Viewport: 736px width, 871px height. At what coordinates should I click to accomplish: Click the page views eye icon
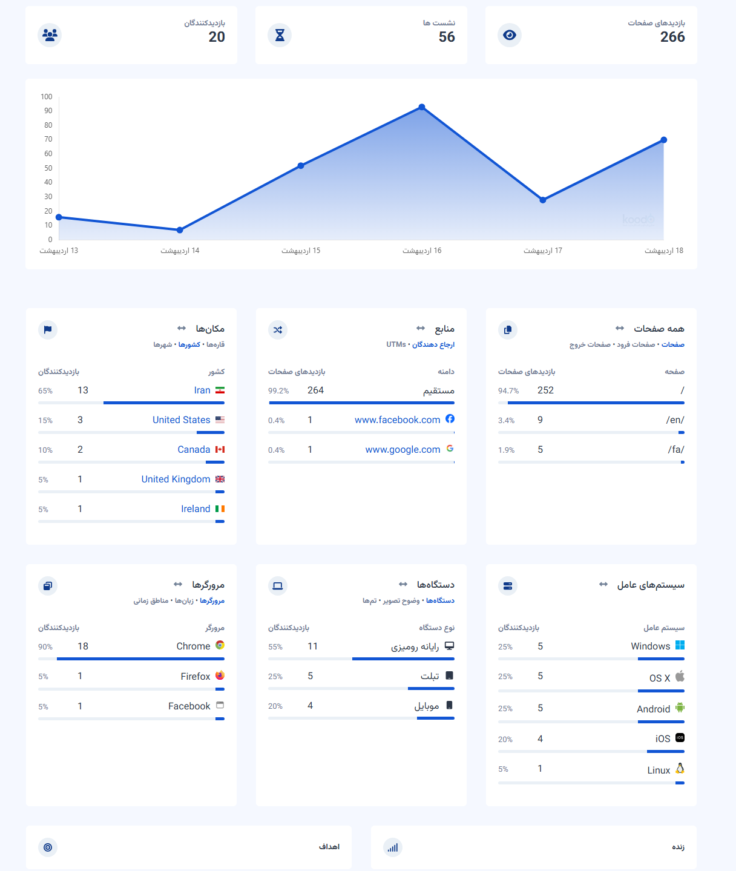tap(510, 35)
